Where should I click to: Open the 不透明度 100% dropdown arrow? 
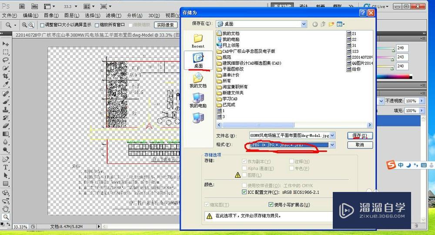[422, 101]
